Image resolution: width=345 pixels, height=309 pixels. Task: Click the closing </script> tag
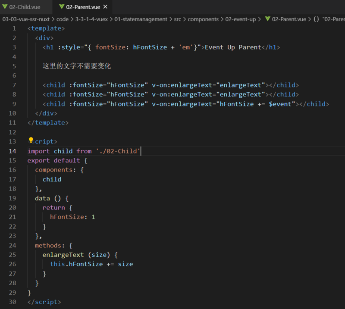tap(44, 302)
